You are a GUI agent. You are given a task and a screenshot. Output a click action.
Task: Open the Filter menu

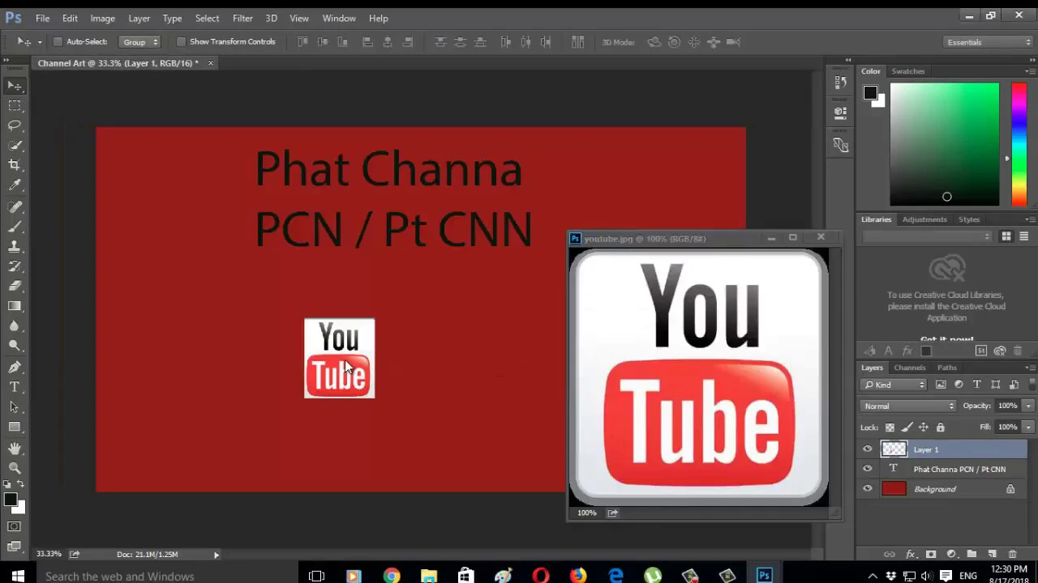[x=242, y=18]
